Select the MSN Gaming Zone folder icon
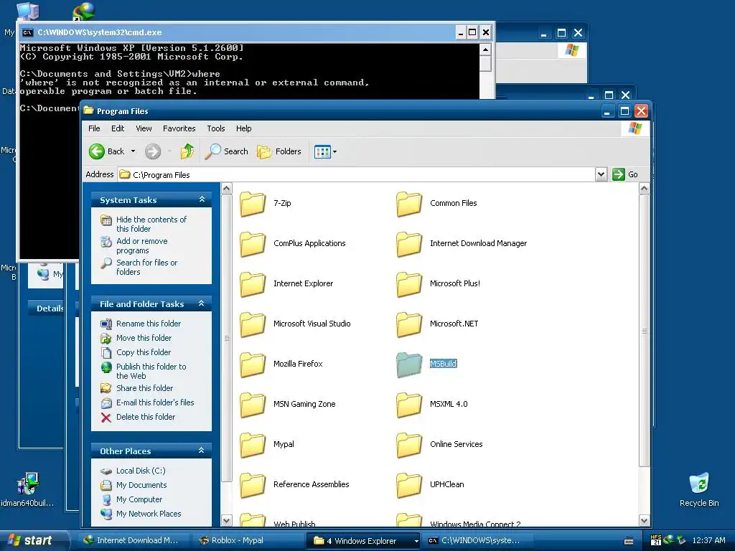Image resolution: width=735 pixels, height=551 pixels. (x=253, y=405)
